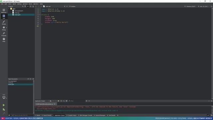
Task: Open the Help menu
Action: tap(41, 4)
